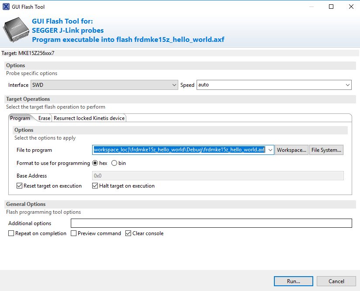Check the Preview command option
Screen dimensions: 360x291
[x=73, y=233]
